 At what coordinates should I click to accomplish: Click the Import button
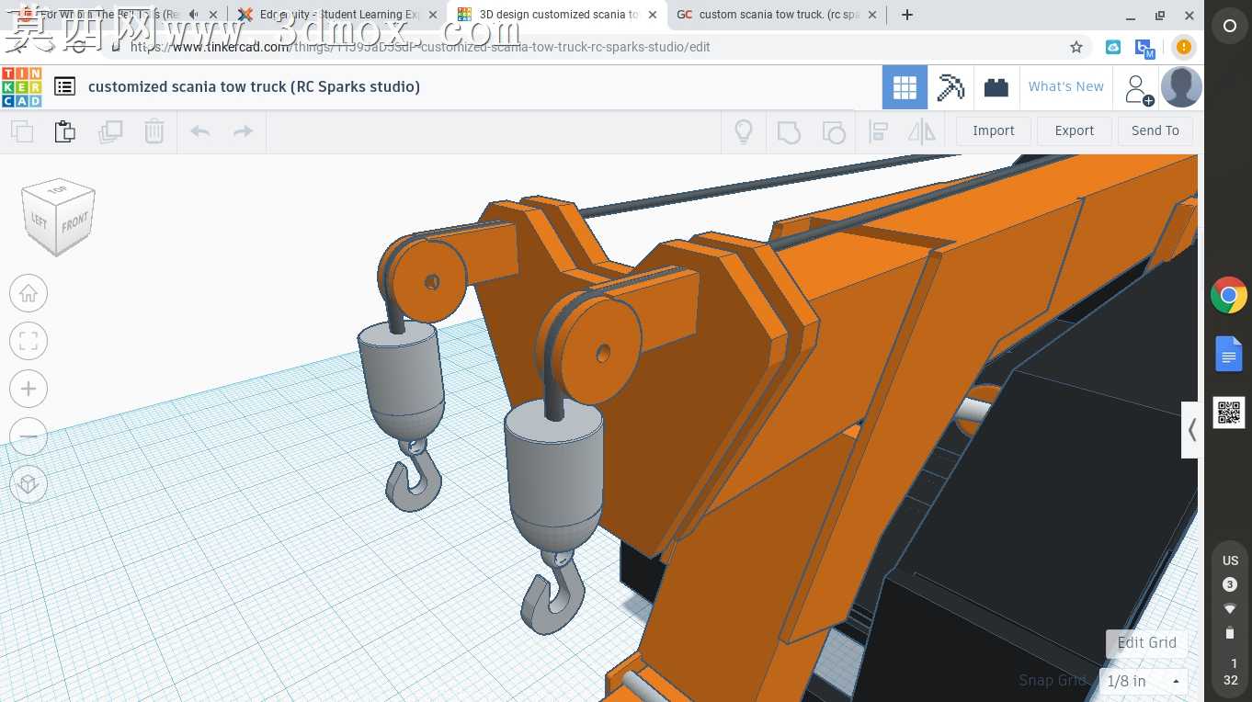(994, 130)
